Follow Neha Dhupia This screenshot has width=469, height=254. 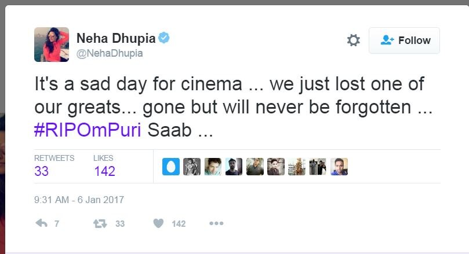coord(404,41)
